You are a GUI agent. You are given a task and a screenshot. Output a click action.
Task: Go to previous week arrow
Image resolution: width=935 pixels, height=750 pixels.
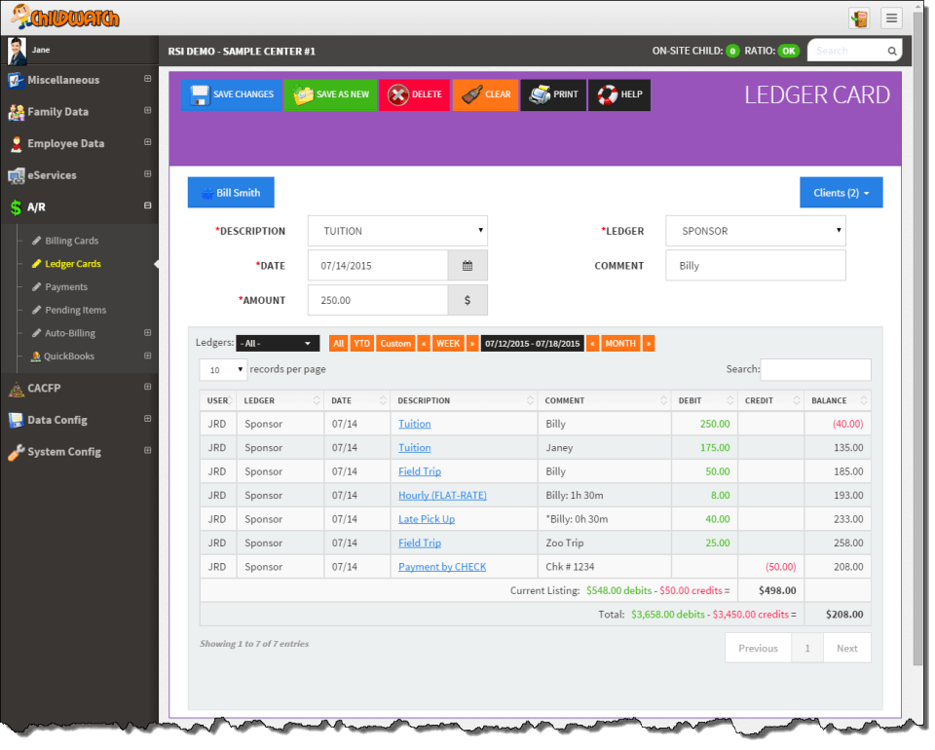(x=424, y=344)
